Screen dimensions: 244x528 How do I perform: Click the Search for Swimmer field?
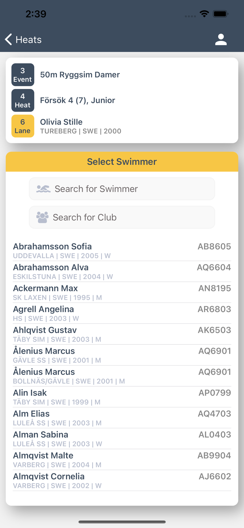[122, 189]
